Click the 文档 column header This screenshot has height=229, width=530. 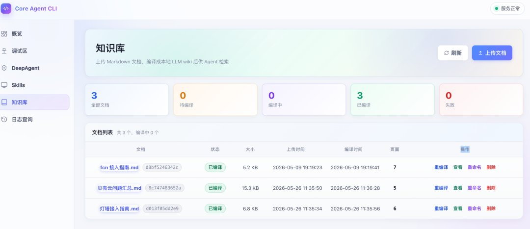(x=141, y=149)
